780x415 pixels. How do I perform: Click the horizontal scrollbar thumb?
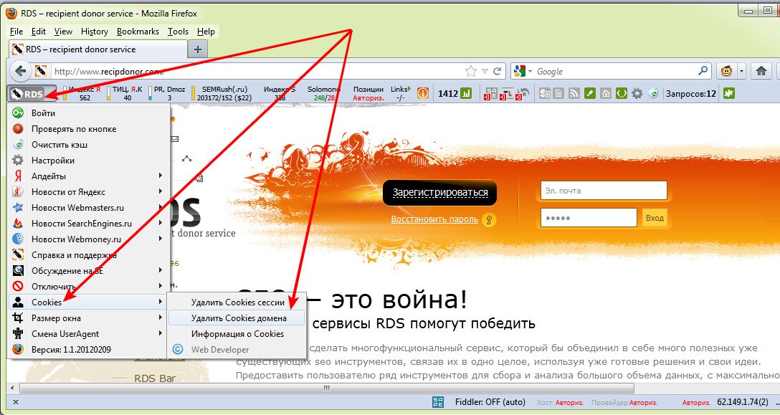coord(327,388)
